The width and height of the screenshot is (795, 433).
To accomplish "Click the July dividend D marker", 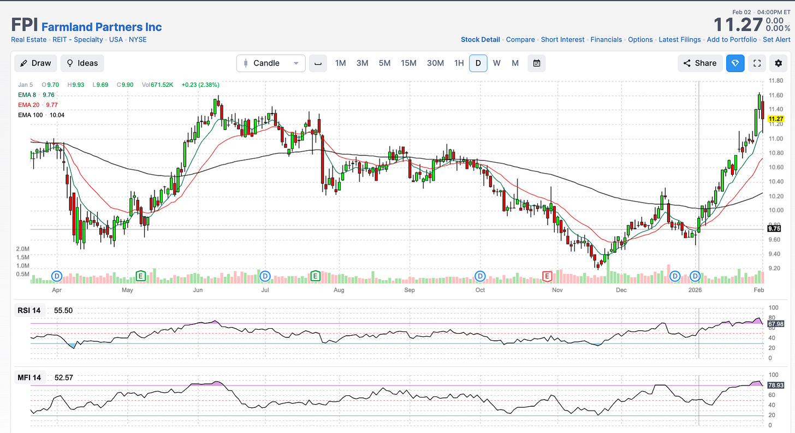I will (266, 276).
